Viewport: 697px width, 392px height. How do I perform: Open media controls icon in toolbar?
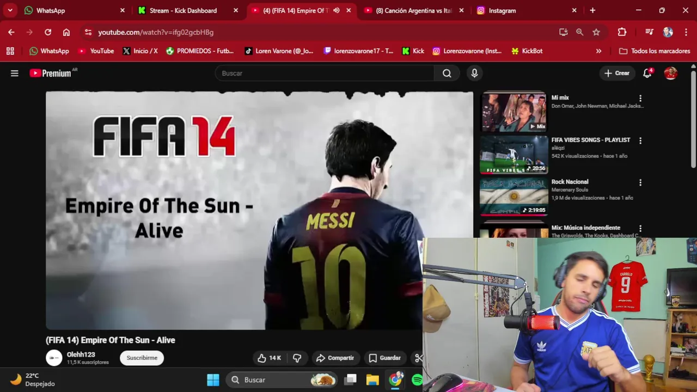pyautogui.click(x=649, y=32)
